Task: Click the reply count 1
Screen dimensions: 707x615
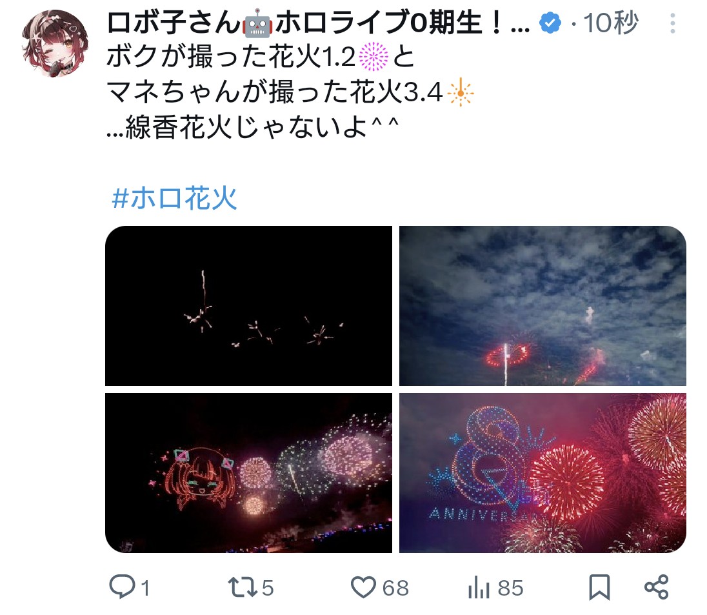Action: click(145, 589)
